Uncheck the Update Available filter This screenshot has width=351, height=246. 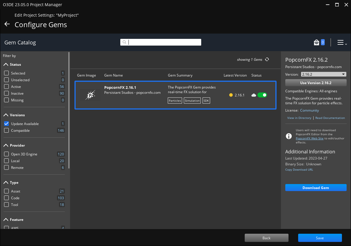(x=6, y=124)
